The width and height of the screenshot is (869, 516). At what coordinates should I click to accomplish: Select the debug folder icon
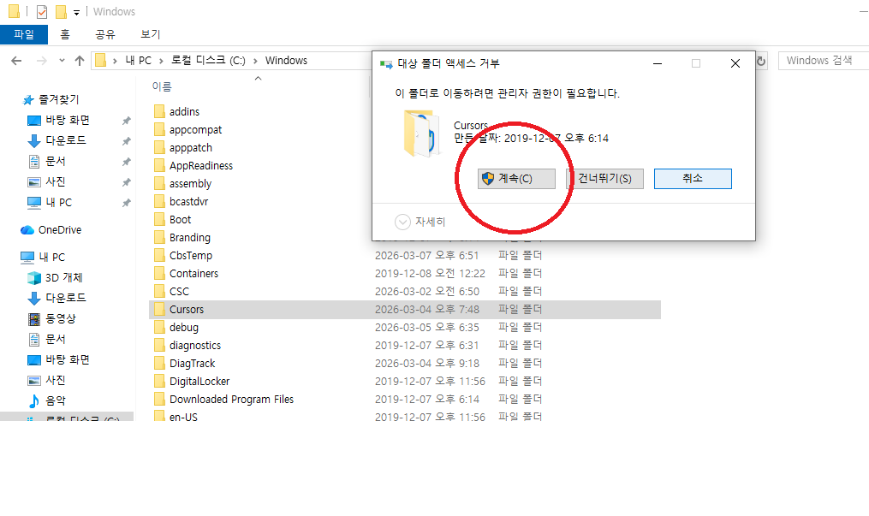[159, 327]
